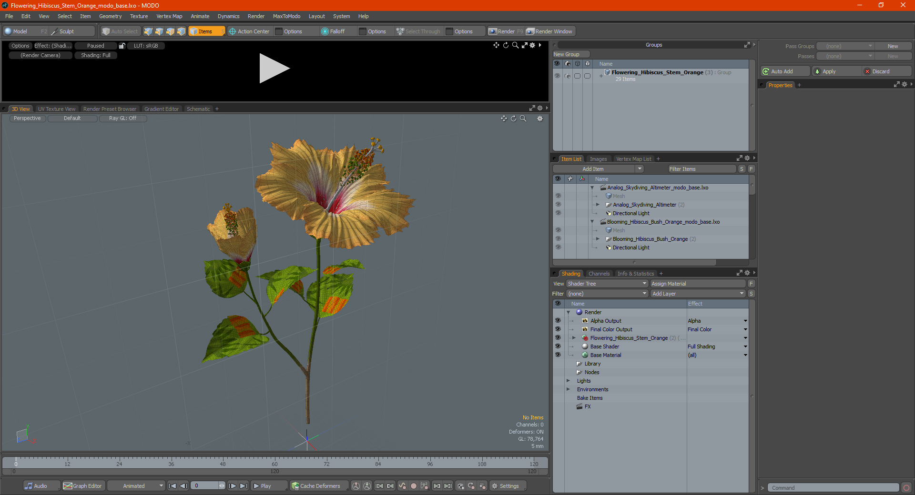Open the Animated keying mode dropdown
The width and height of the screenshot is (915, 495).
click(136, 486)
